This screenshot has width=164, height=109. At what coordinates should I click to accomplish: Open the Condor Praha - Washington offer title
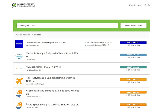pos(46,43)
